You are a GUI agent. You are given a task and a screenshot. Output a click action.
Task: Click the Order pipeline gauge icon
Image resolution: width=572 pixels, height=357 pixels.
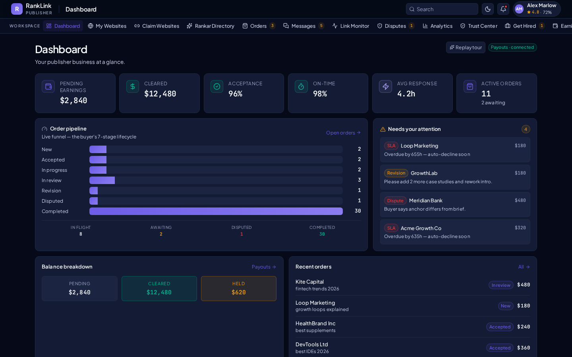pos(44,129)
